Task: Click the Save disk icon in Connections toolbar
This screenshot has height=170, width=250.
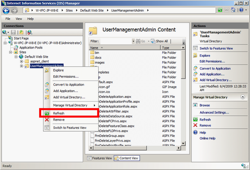Action: (x=13, y=32)
